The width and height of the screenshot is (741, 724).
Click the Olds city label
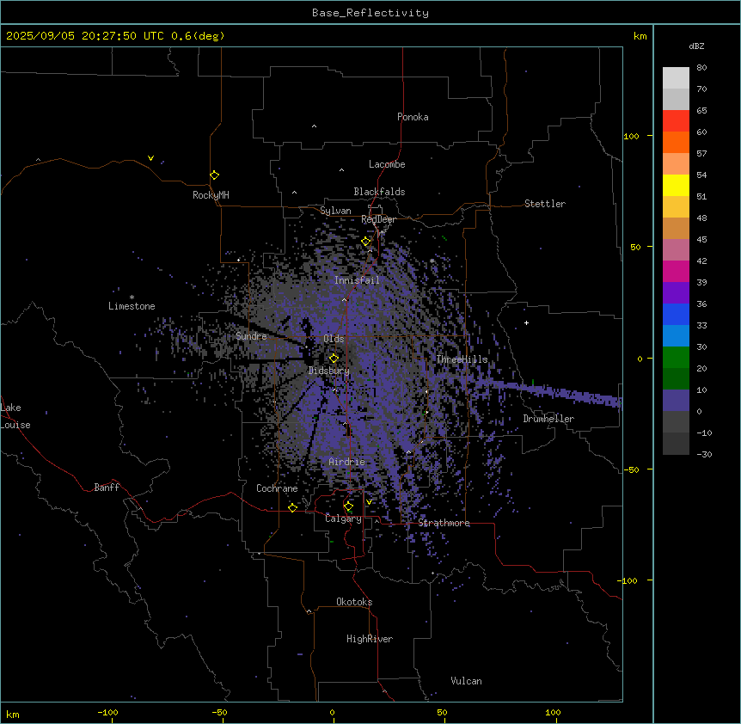tap(334, 339)
